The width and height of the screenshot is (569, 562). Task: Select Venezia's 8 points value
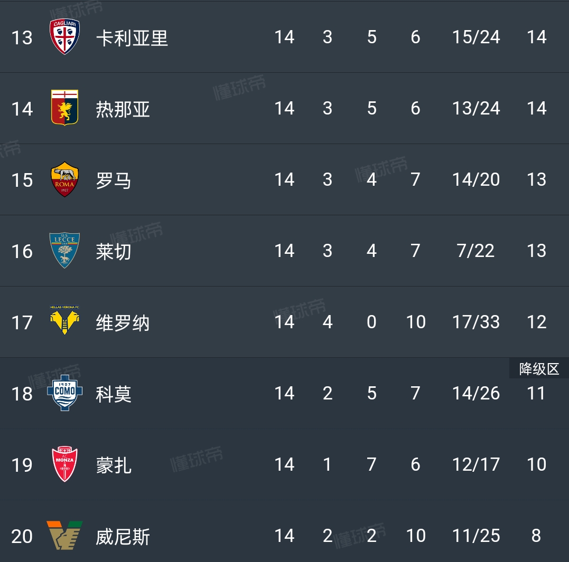click(x=536, y=536)
